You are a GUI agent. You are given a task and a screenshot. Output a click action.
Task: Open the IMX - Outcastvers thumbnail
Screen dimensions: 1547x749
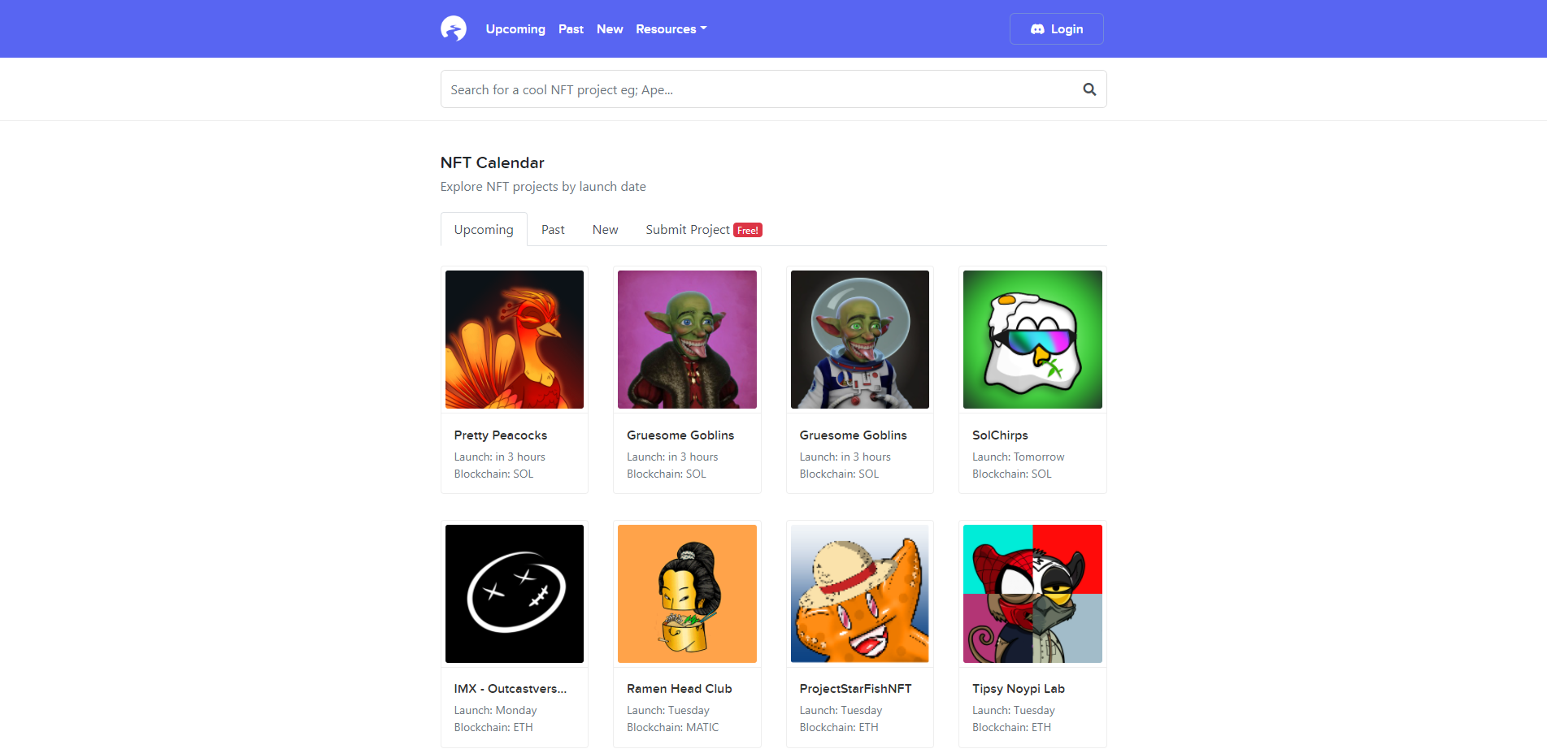[x=514, y=593]
